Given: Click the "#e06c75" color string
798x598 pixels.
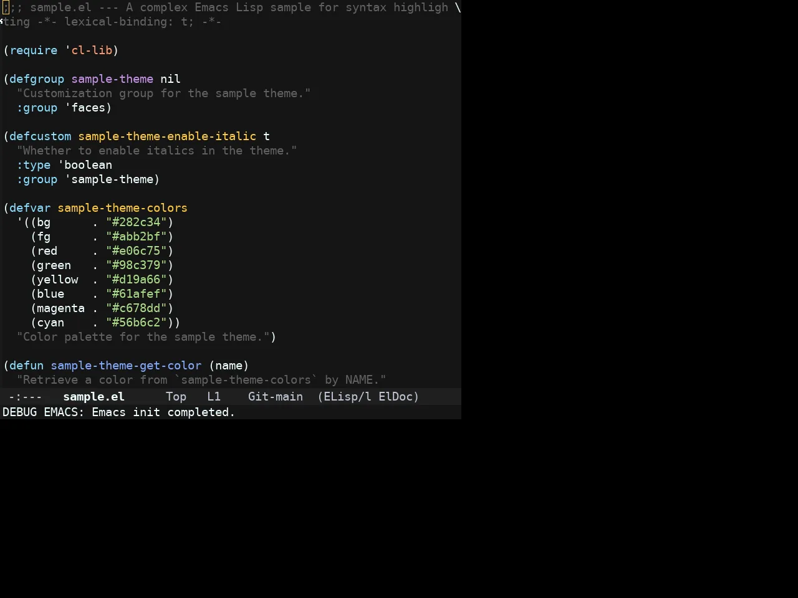Looking at the screenshot, I should coord(137,251).
